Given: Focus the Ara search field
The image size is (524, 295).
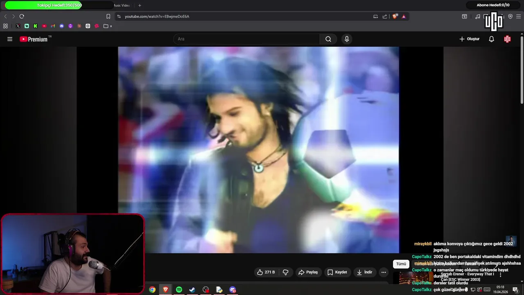Looking at the screenshot, I should click(246, 39).
